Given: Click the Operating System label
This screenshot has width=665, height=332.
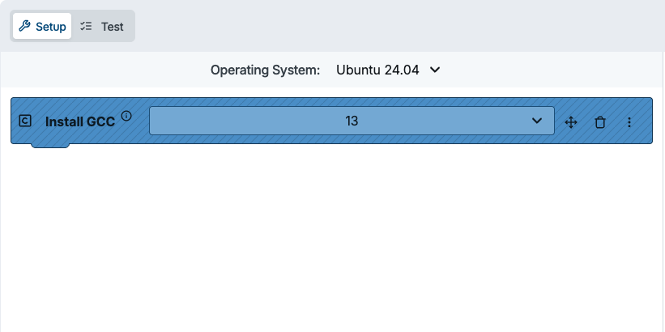Looking at the screenshot, I should [x=265, y=70].
